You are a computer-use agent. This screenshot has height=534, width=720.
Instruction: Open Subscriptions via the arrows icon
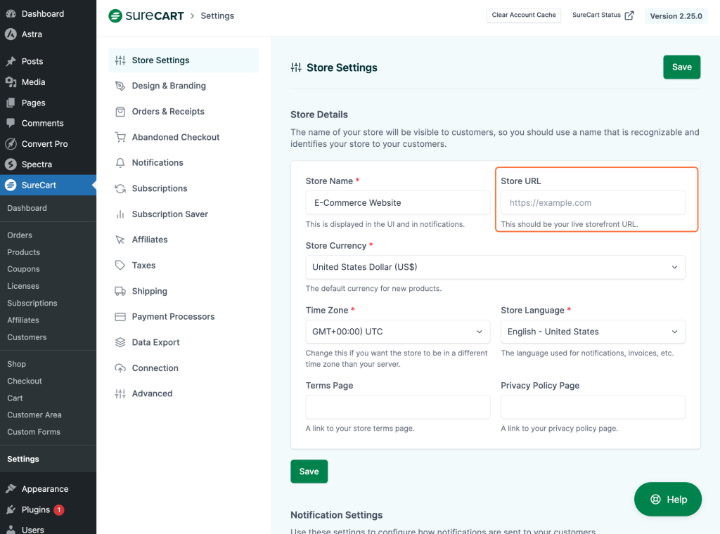(x=120, y=188)
